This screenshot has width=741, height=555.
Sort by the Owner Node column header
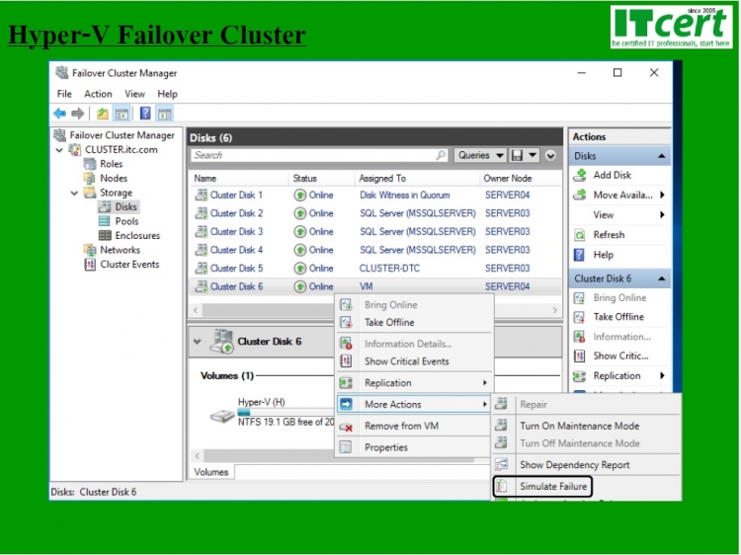coord(508,179)
